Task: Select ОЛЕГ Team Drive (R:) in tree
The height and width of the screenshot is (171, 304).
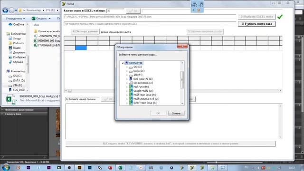Action: click(145, 103)
